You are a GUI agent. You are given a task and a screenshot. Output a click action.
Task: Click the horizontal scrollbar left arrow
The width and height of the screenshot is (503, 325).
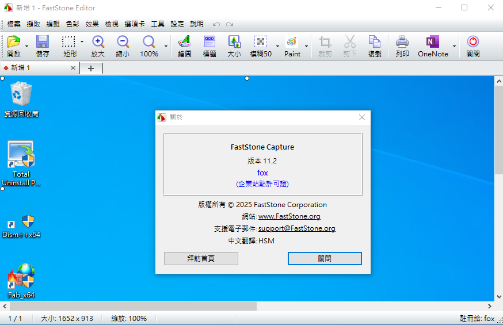pyautogui.click(x=5, y=307)
